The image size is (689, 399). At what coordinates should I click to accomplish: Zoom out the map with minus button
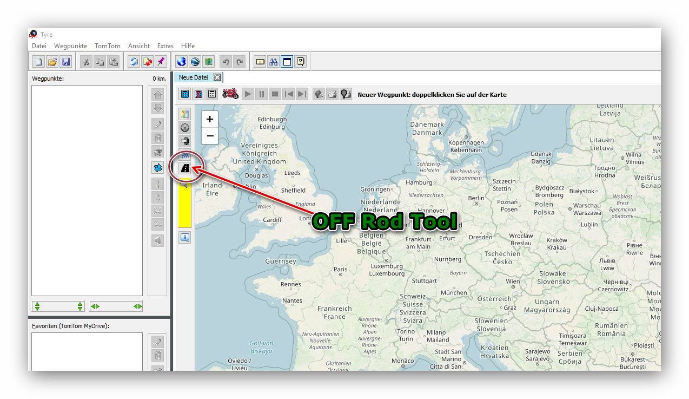coord(210,135)
